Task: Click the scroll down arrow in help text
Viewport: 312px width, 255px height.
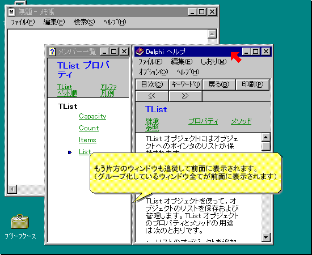Action: tap(266, 237)
